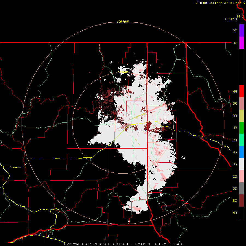Click the GC legend label

235,188
